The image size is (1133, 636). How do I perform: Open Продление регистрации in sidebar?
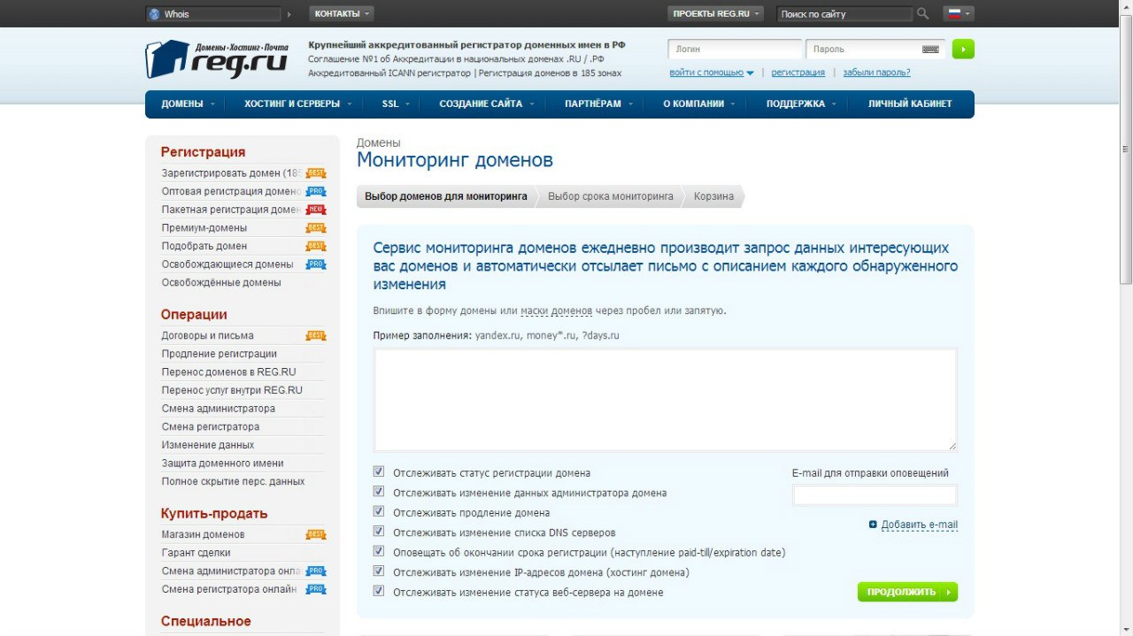click(x=219, y=354)
